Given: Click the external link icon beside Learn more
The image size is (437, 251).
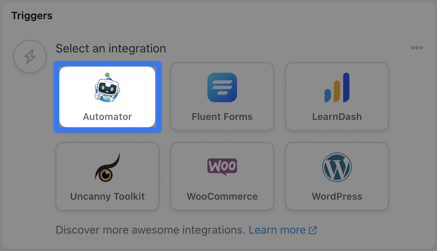Looking at the screenshot, I should coord(313,230).
